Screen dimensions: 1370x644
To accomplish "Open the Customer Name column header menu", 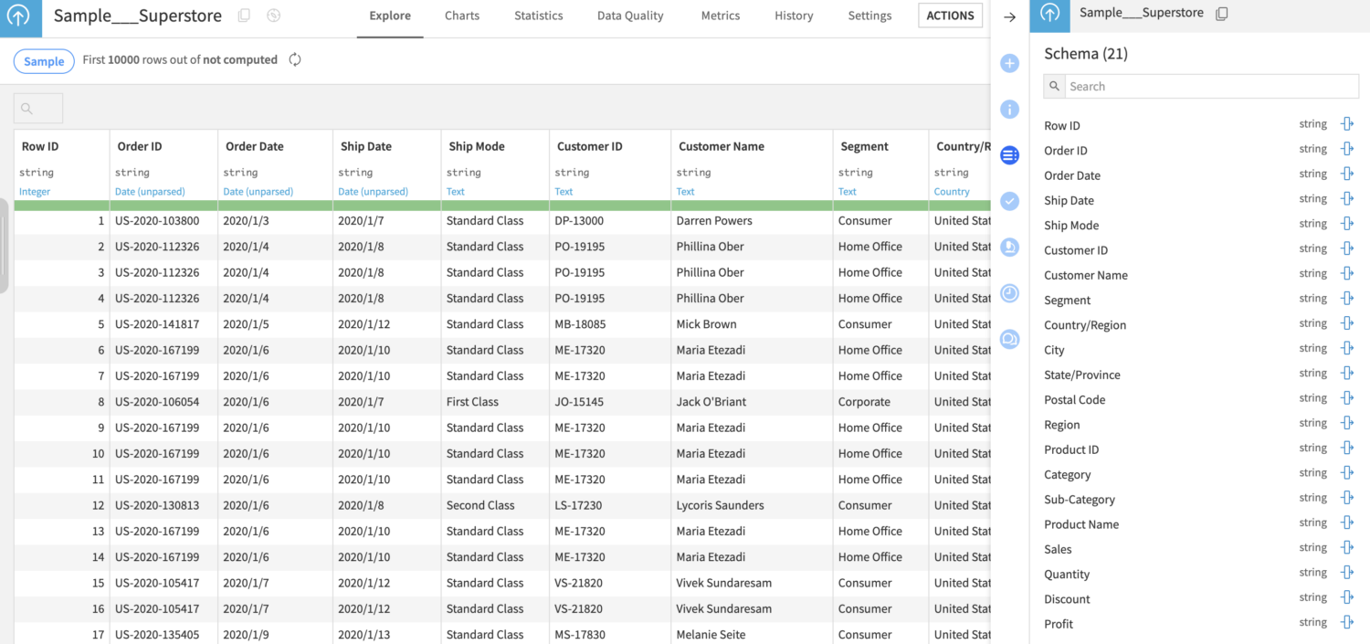I will 722,146.
